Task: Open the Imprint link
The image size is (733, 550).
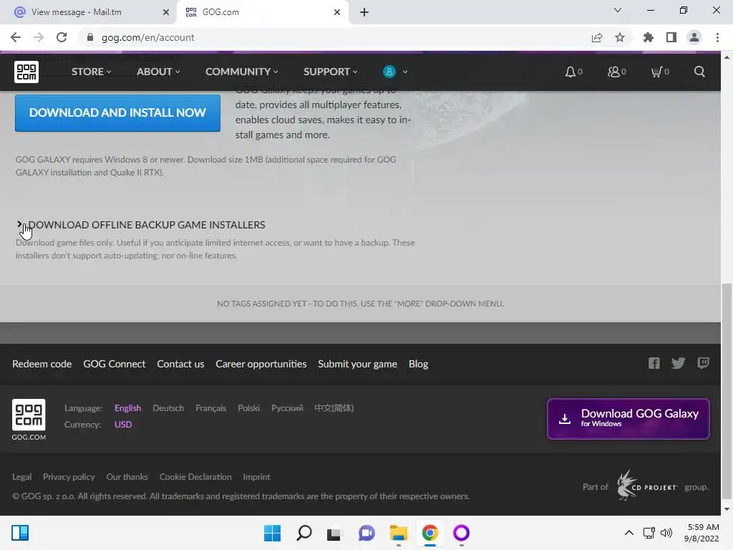Action: coord(256,476)
